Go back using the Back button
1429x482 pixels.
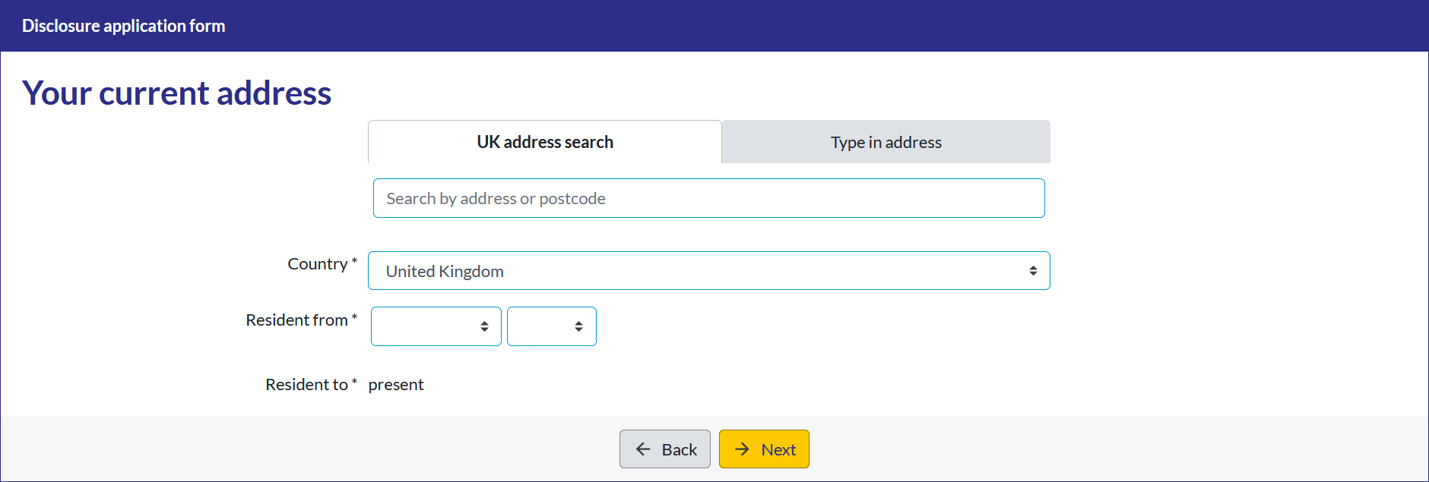click(665, 449)
